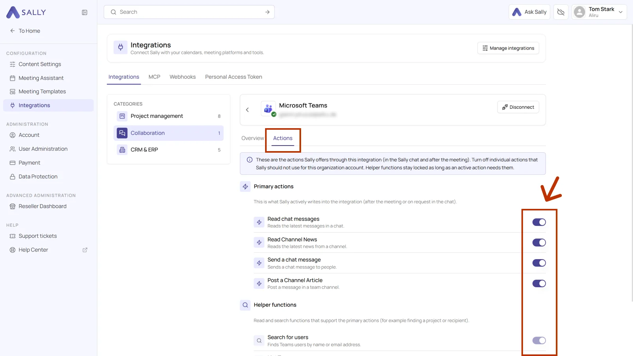This screenshot has height=356, width=633.
Task: Click the Sally logo icon
Action: point(13,12)
